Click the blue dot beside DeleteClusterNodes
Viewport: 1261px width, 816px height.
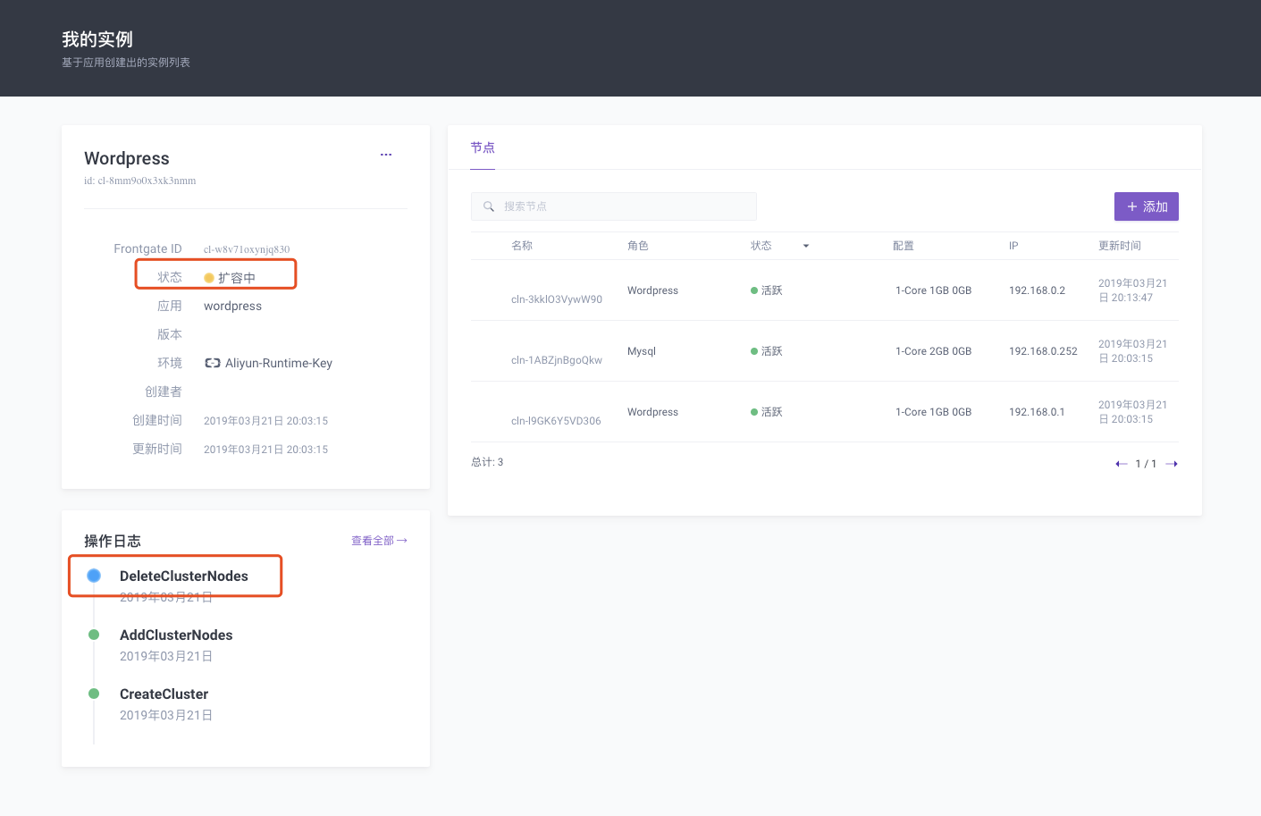93,576
